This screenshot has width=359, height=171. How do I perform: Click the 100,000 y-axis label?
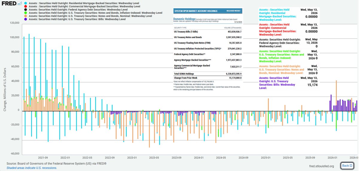click(x=14, y=38)
